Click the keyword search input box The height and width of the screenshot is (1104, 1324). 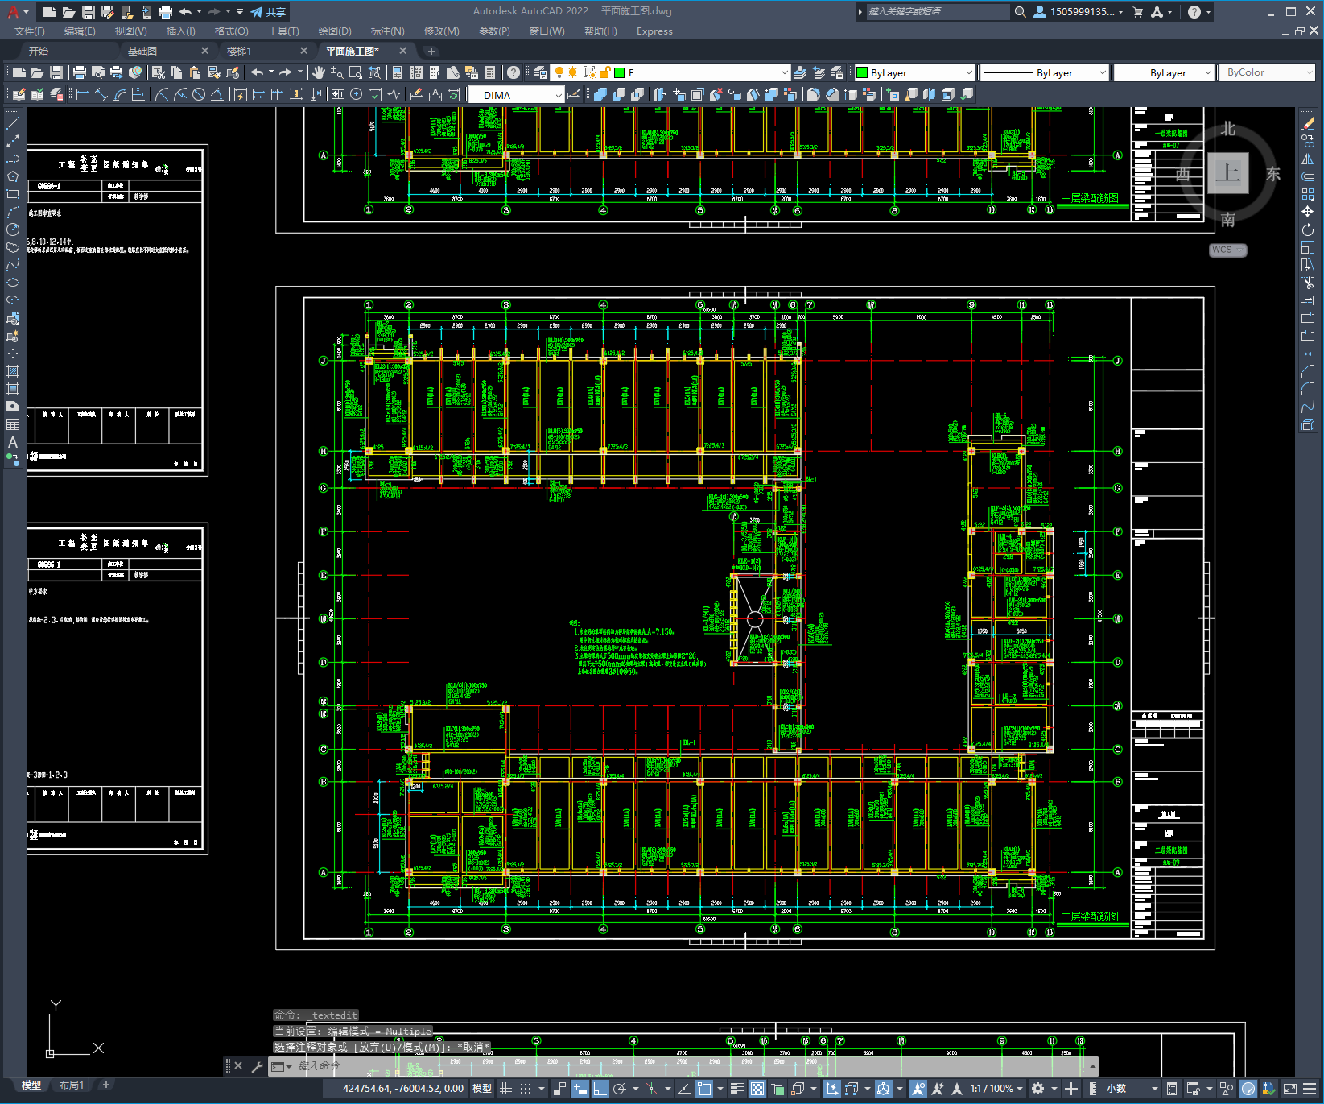(x=937, y=12)
